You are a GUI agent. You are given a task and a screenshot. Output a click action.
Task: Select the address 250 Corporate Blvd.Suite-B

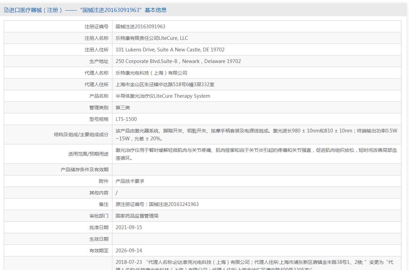[147, 61]
